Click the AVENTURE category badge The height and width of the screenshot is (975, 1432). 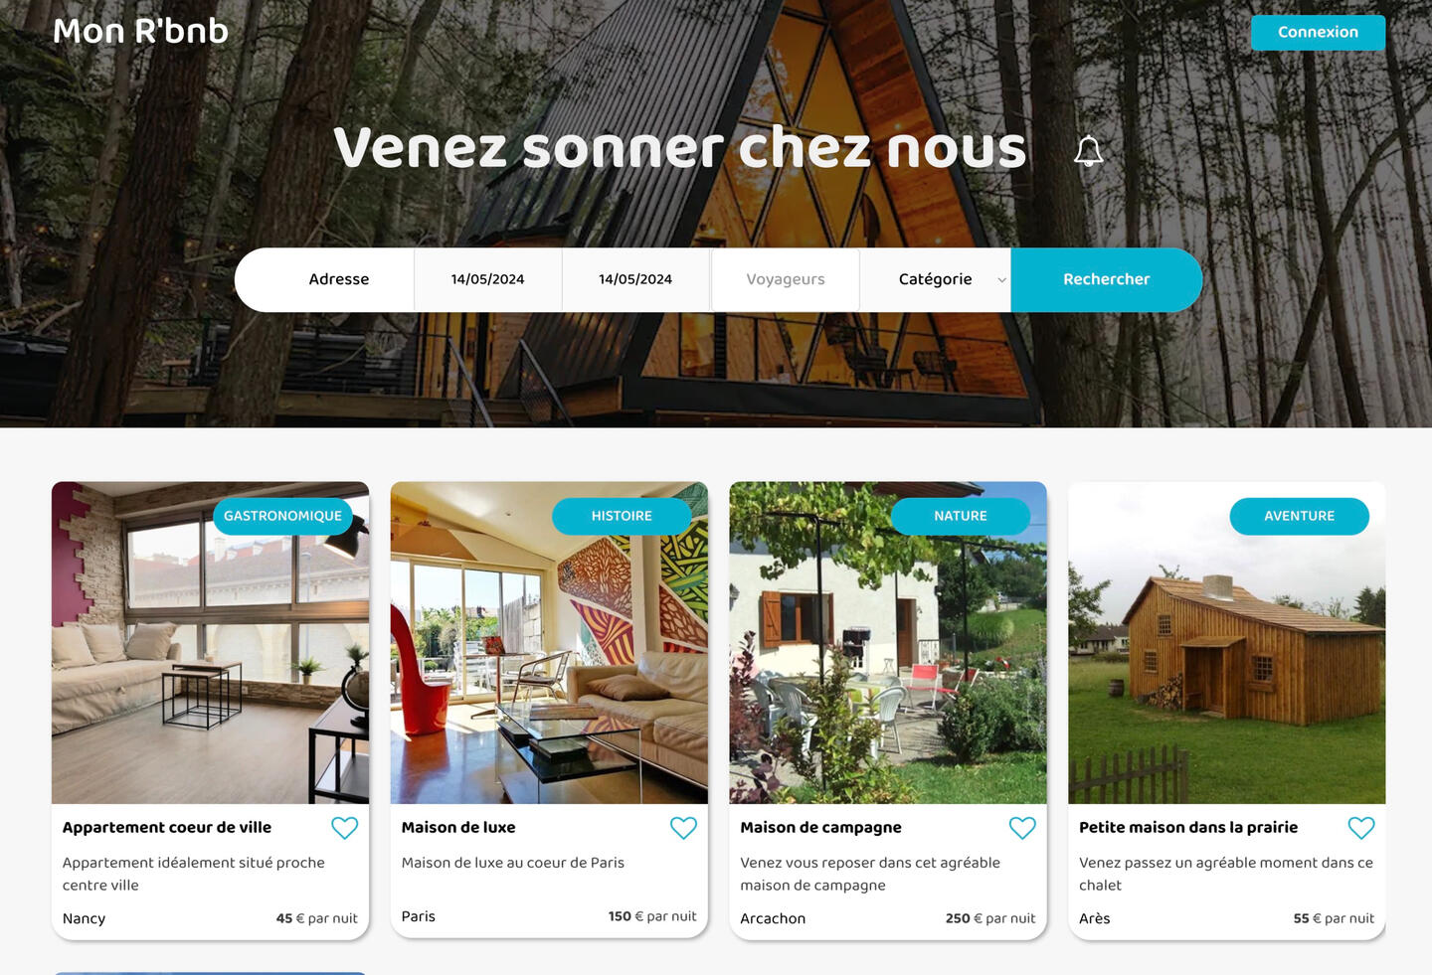coord(1300,516)
